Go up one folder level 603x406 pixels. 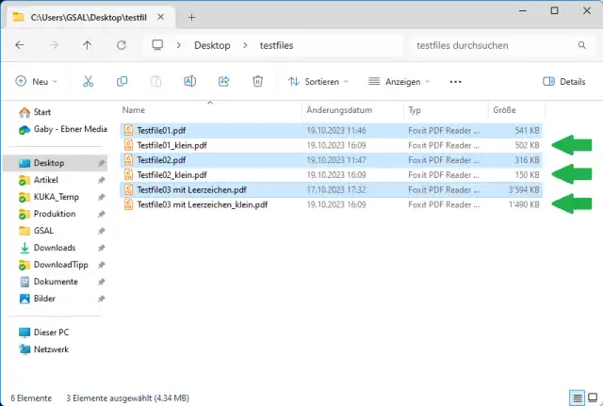point(88,45)
